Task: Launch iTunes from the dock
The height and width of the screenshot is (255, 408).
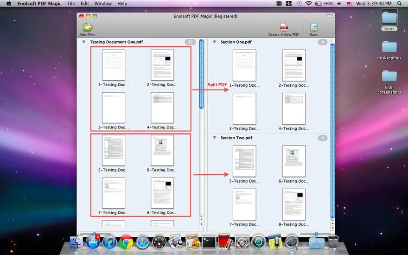Action: tap(109, 242)
